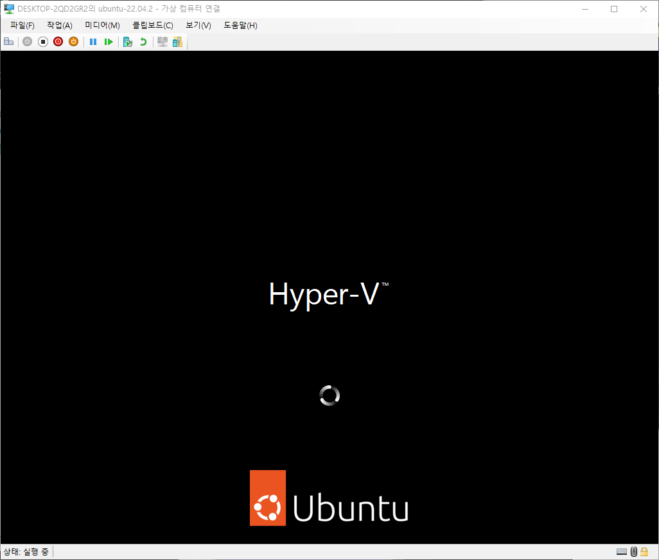Send Ctrl+Alt+Delete using the keyboard toolbar icon
The height and width of the screenshot is (560, 659).
pyautogui.click(x=9, y=42)
